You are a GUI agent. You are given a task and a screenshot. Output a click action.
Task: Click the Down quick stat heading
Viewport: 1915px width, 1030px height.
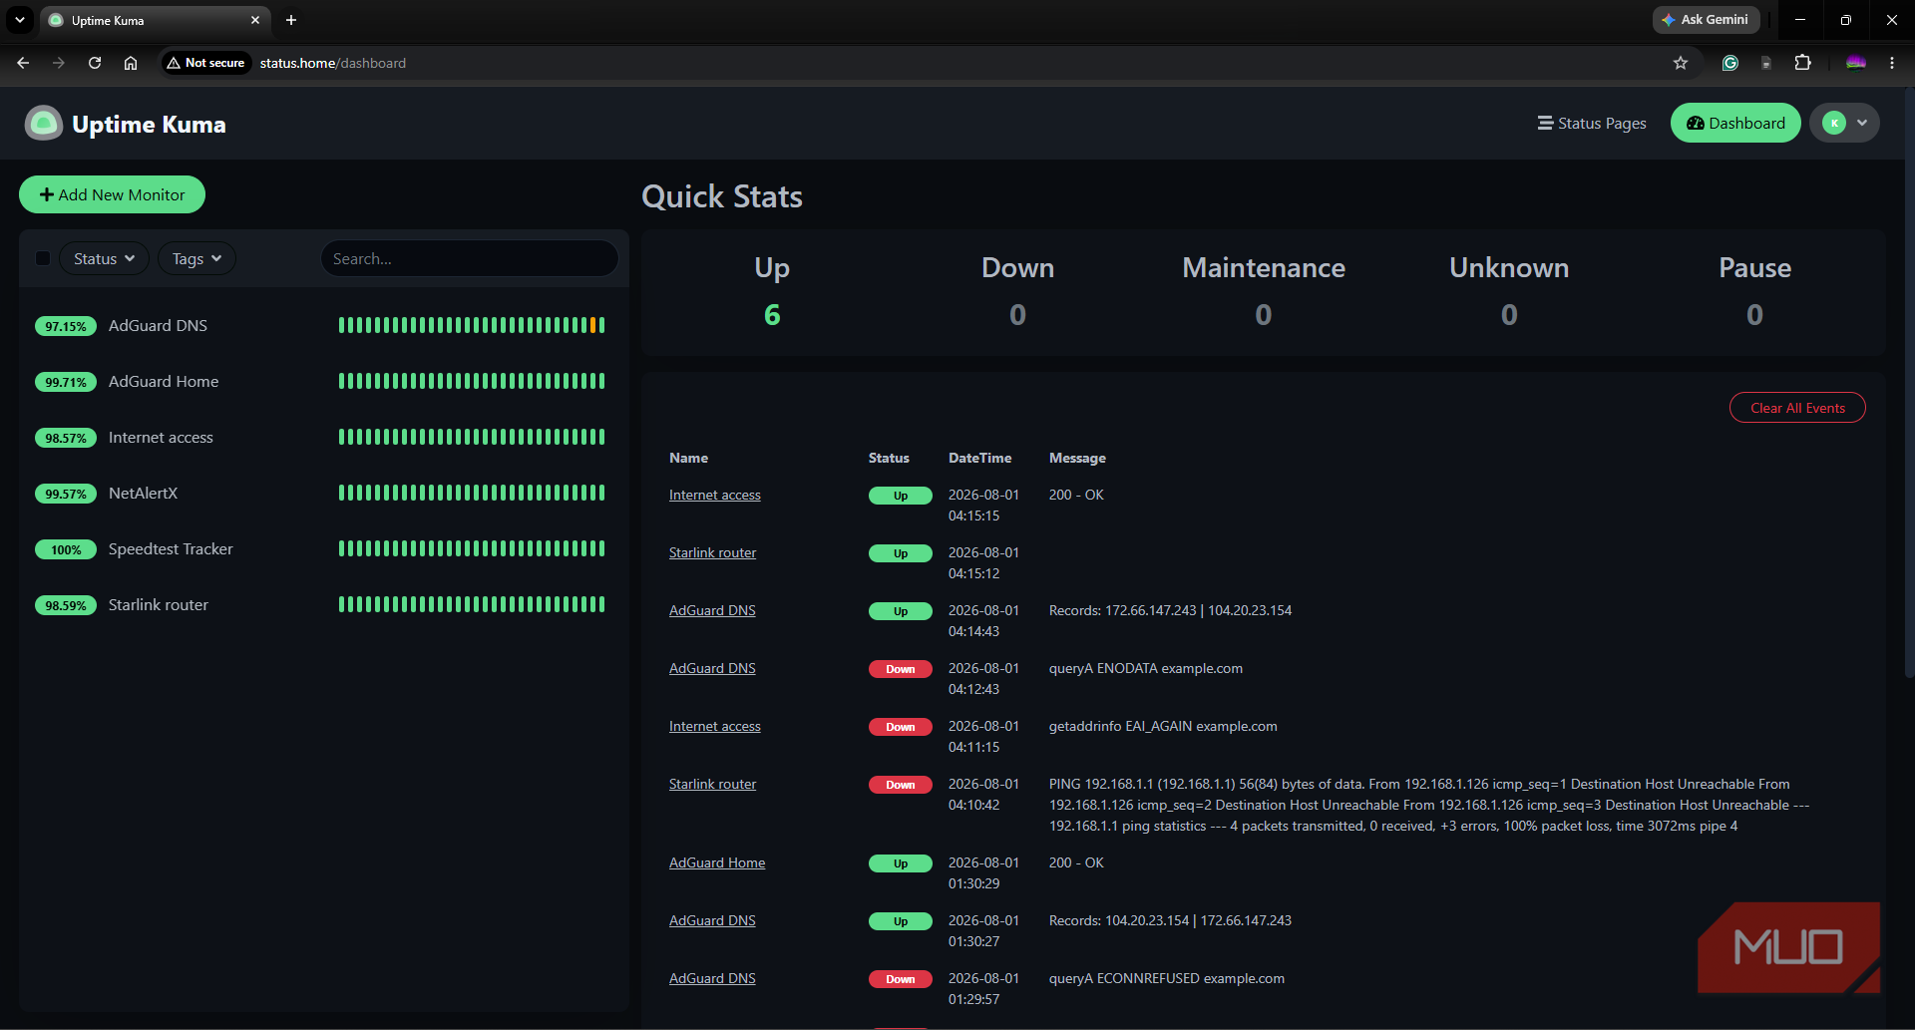(x=1017, y=267)
